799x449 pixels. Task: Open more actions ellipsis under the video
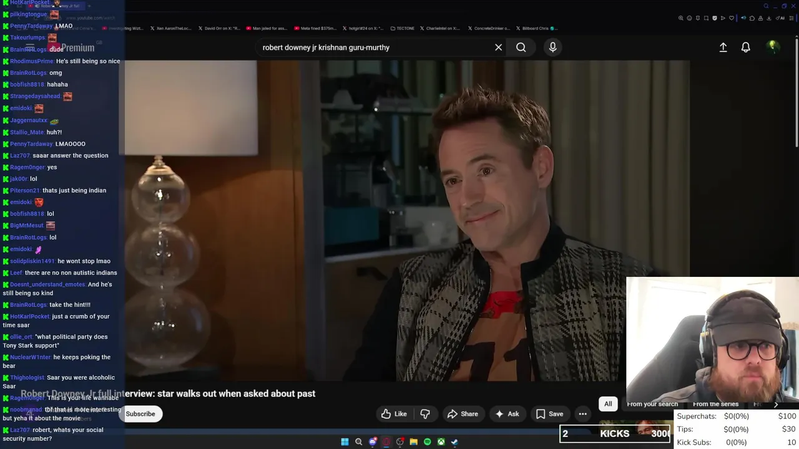click(x=582, y=414)
